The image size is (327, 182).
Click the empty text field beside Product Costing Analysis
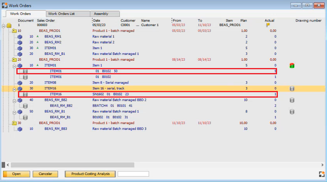tap(133, 174)
